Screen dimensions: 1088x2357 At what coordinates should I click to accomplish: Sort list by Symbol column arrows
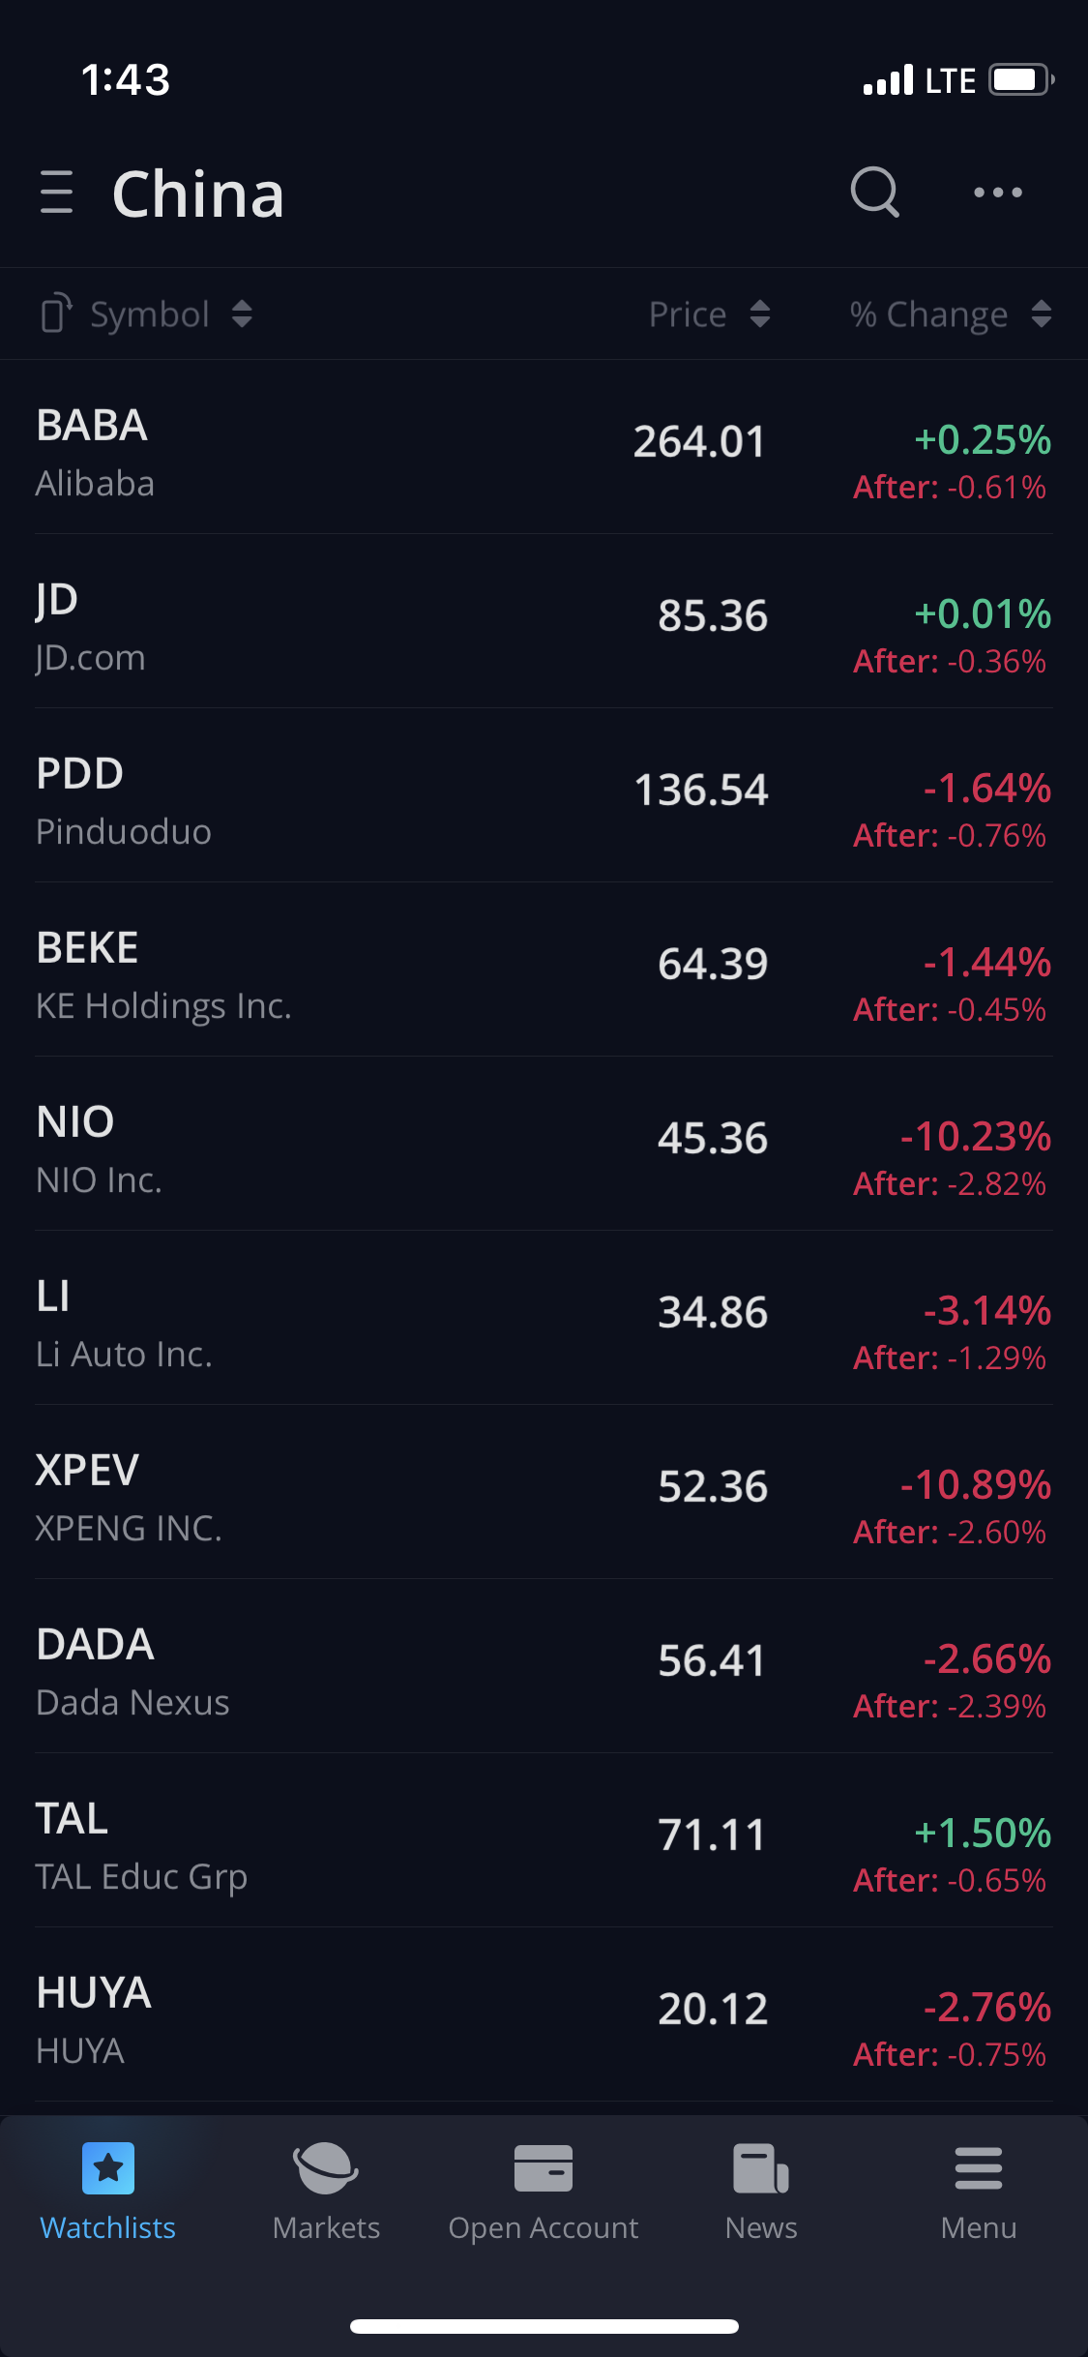click(242, 313)
